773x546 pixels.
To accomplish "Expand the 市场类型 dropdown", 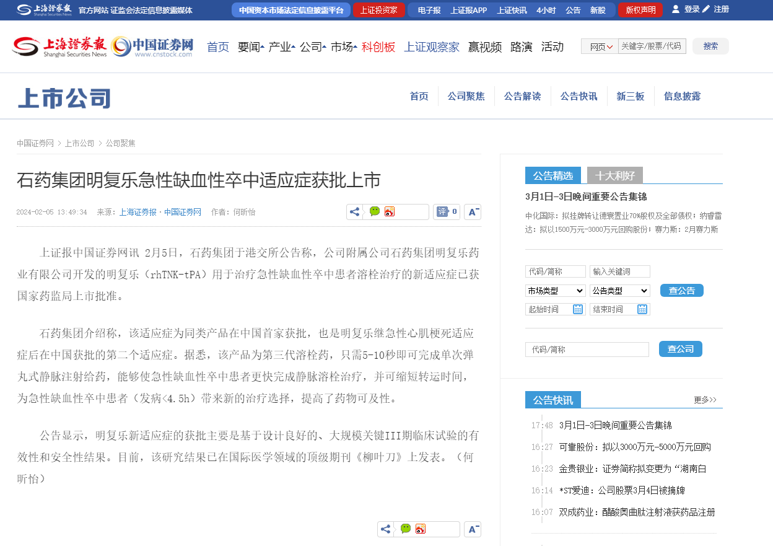I will (x=555, y=291).
